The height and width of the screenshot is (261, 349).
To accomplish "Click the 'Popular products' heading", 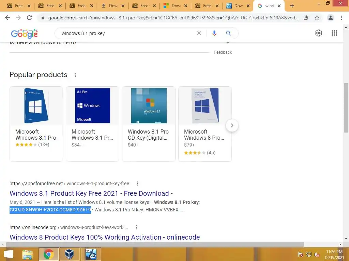I will click(x=39, y=75).
